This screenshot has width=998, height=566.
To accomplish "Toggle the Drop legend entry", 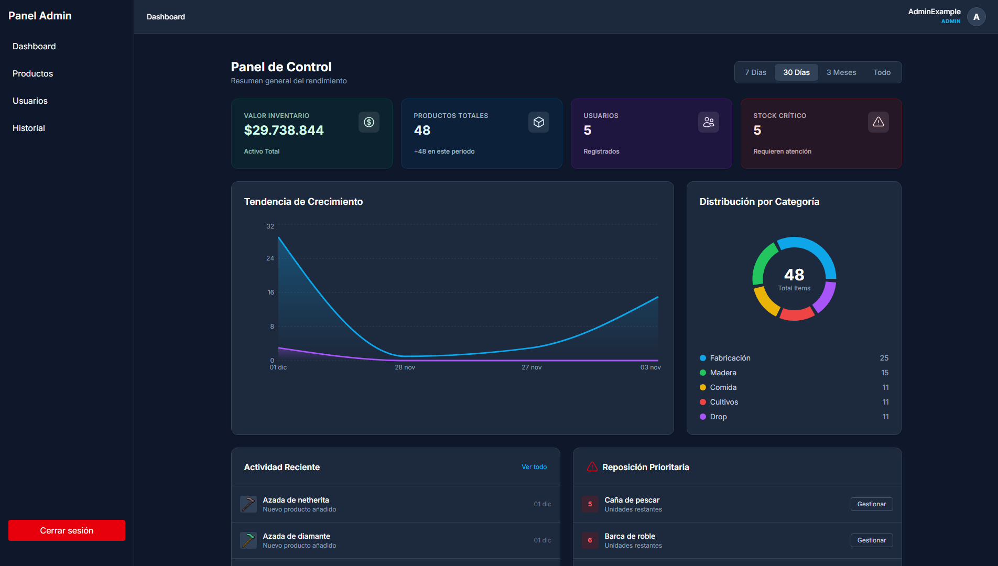I will tap(718, 417).
